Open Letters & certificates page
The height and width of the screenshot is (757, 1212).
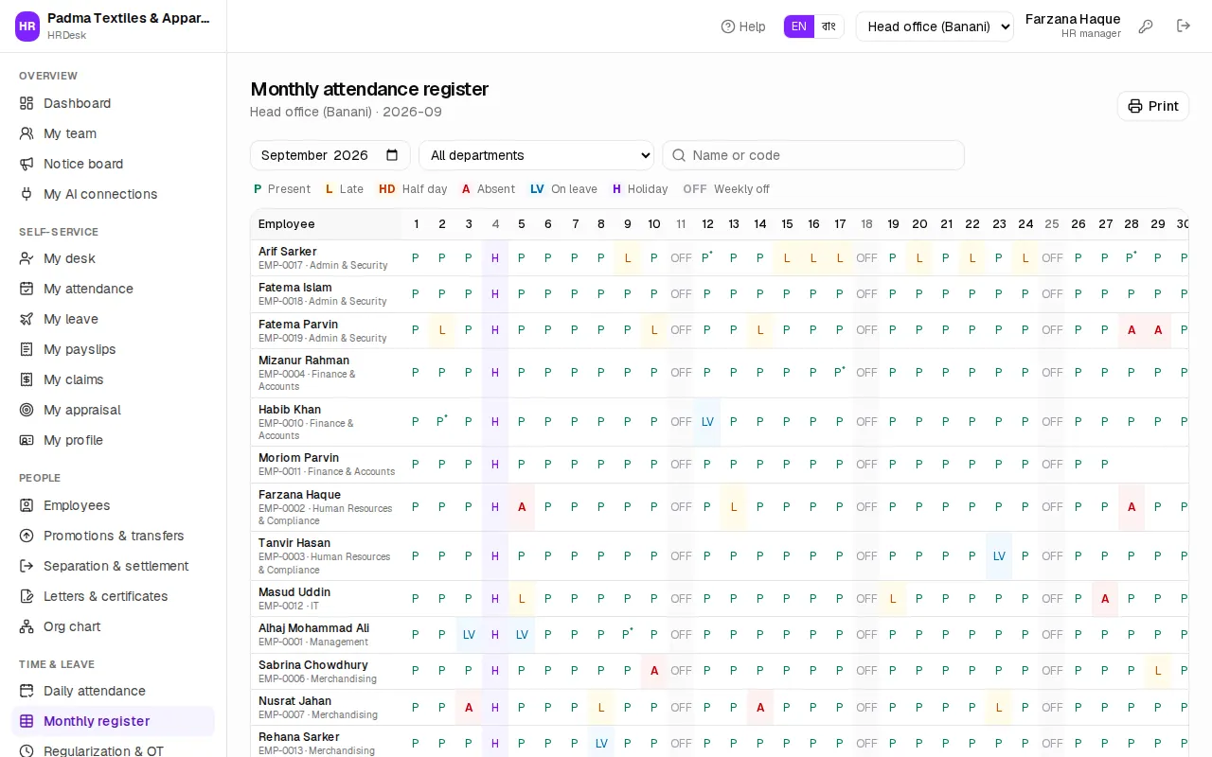[x=113, y=596]
